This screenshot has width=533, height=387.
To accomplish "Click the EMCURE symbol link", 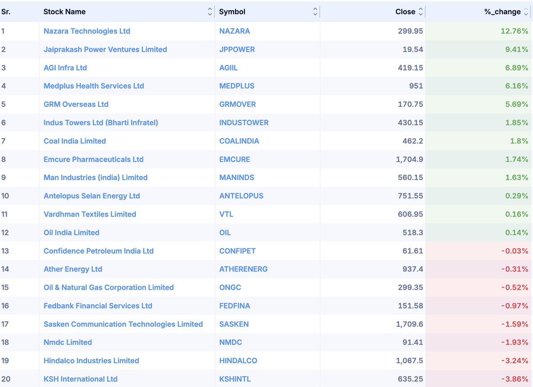I will pos(235,159).
